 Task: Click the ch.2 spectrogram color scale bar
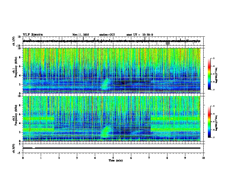(x=209, y=122)
